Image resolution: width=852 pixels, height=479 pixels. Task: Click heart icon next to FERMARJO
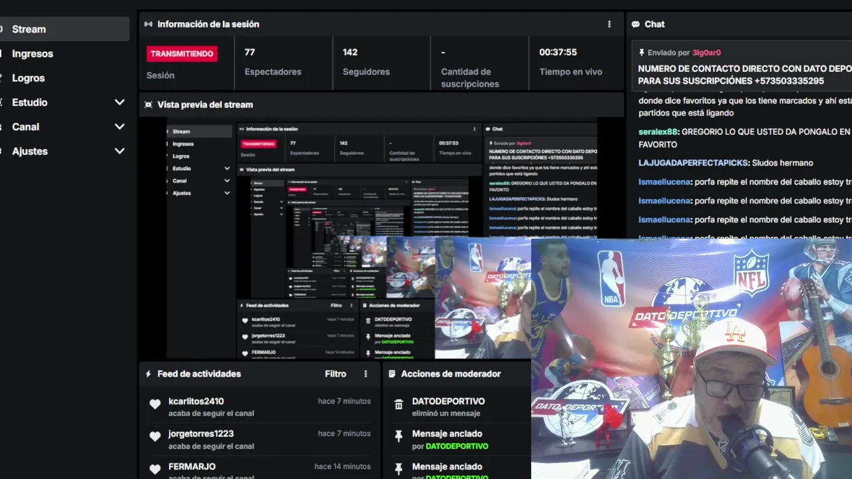coord(155,470)
